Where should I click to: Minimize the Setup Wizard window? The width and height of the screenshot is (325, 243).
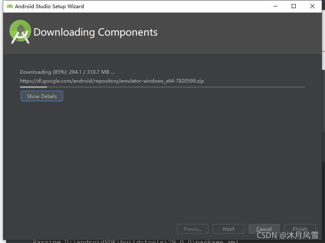(275, 6)
